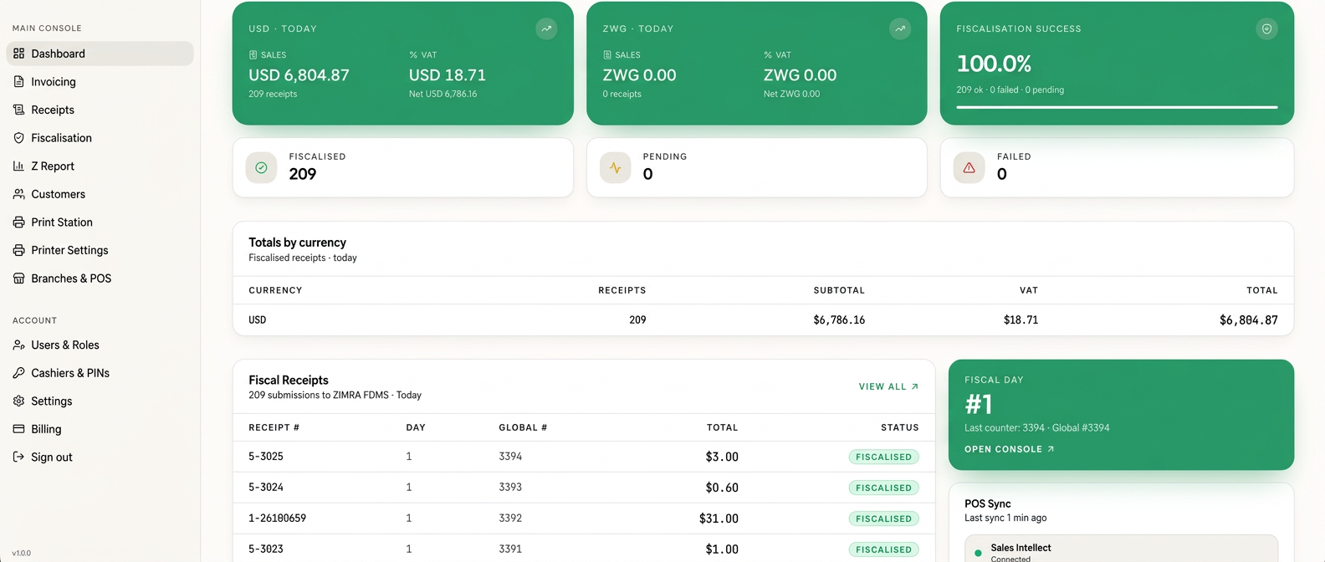This screenshot has height=562, width=1325.
Task: Click receipt number 5-3024
Action: [x=266, y=488]
